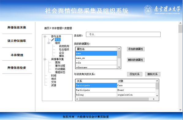Click relation table scroll left arrow
The height and width of the screenshot is (120, 183).
[77, 99]
